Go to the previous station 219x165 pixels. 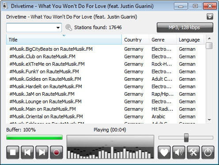(x=27, y=152)
